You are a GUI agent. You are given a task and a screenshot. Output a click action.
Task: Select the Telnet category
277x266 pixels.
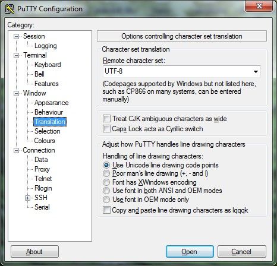click(x=43, y=179)
